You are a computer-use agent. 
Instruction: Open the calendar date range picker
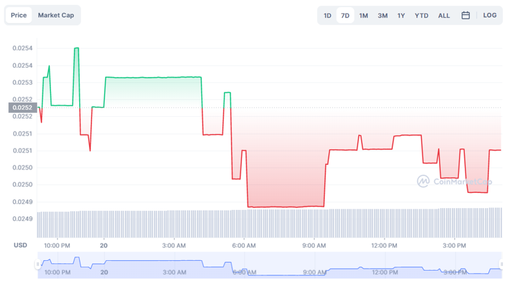(x=466, y=15)
